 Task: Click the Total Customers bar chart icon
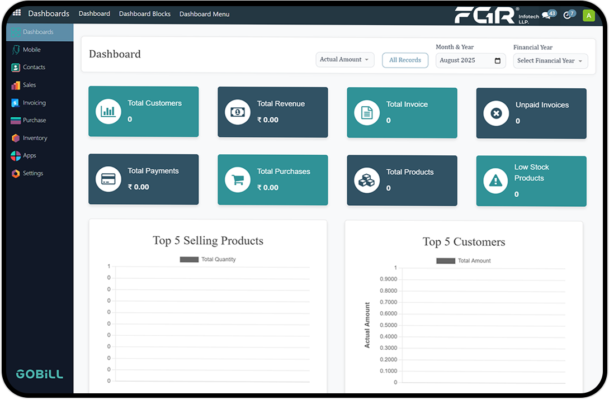108,111
